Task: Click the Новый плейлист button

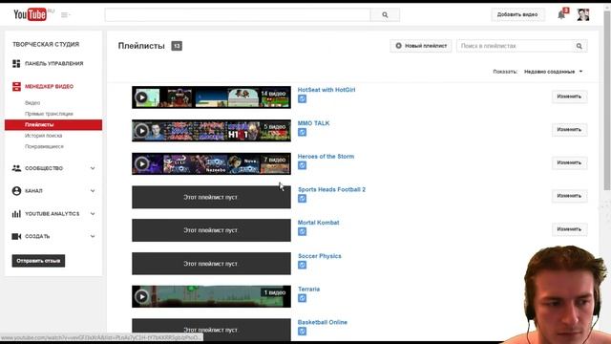Action: [421, 46]
